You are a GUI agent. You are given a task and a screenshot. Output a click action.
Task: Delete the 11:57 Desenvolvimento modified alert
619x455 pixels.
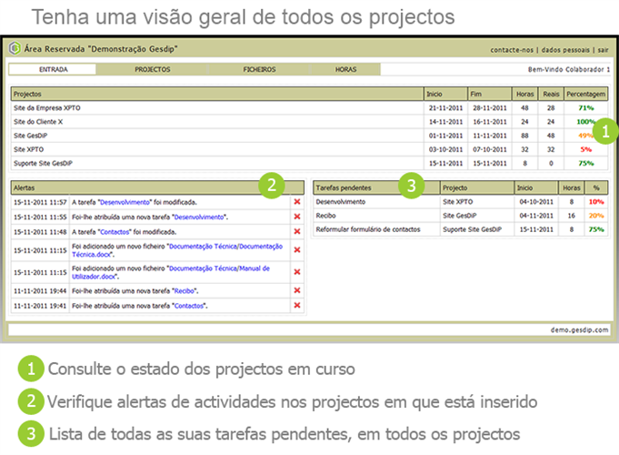tap(297, 202)
